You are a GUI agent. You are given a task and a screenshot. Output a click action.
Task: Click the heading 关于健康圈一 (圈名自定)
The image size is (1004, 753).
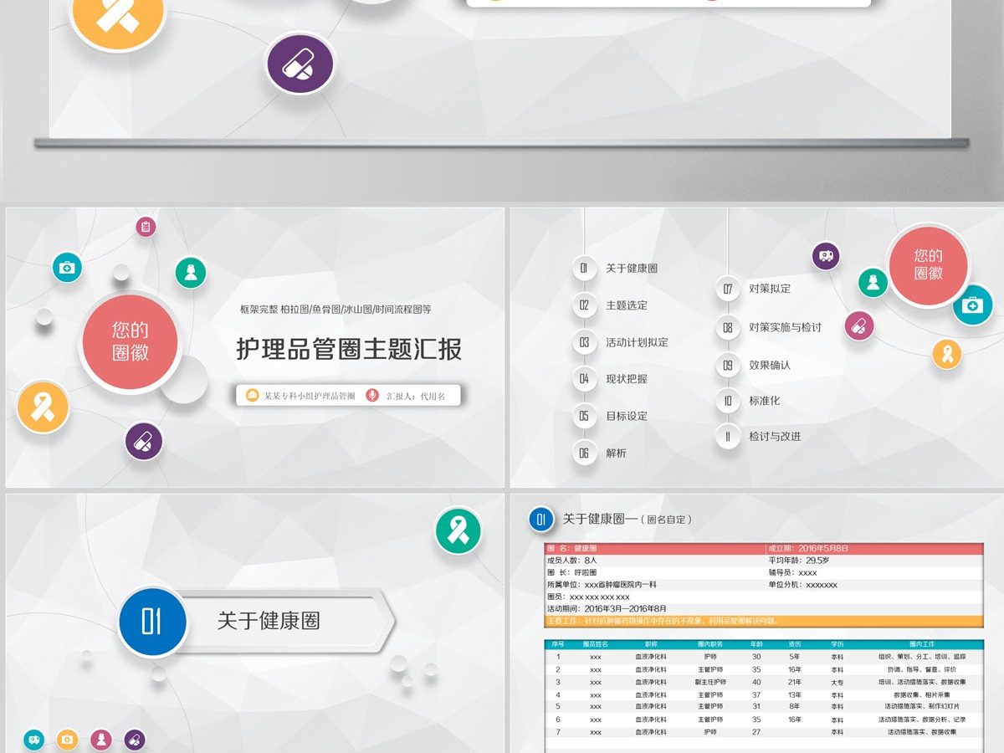tap(627, 520)
